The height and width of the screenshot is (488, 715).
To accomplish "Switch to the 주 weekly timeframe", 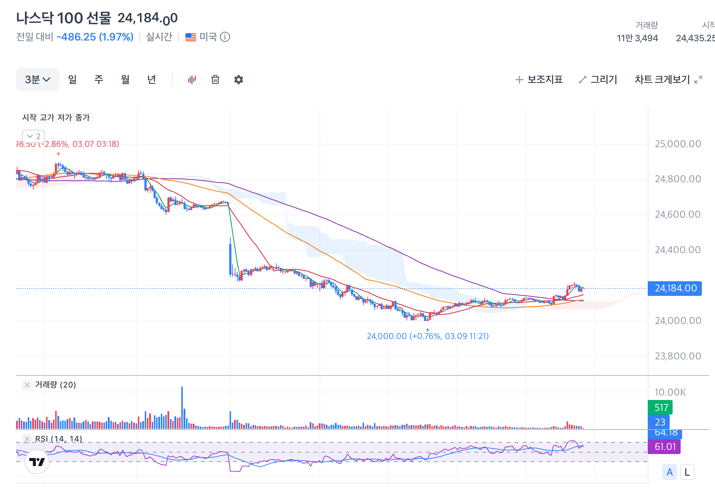I will click(x=99, y=80).
